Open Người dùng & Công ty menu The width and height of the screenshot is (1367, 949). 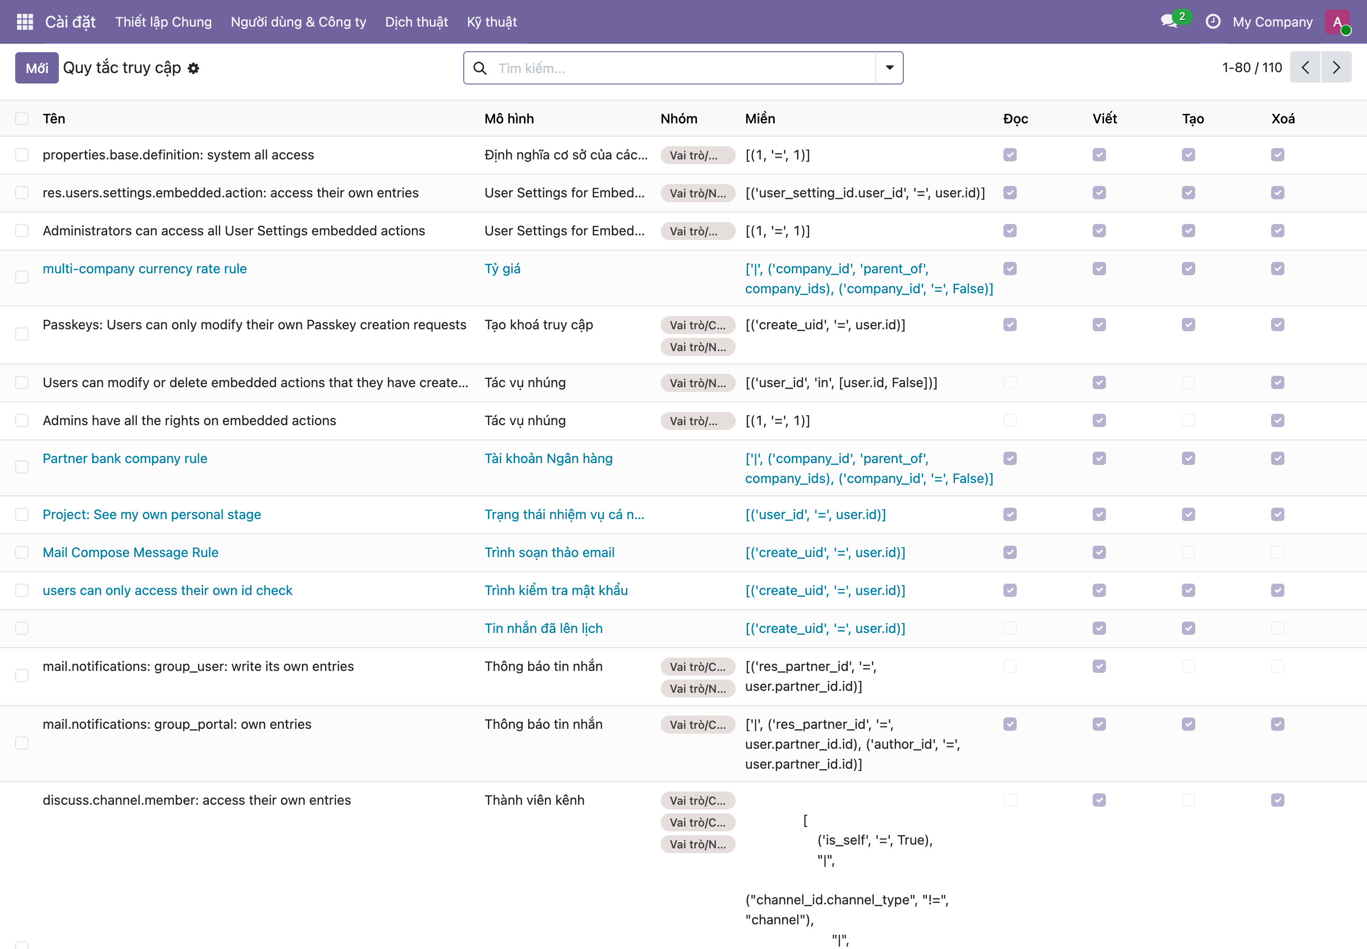(x=299, y=22)
